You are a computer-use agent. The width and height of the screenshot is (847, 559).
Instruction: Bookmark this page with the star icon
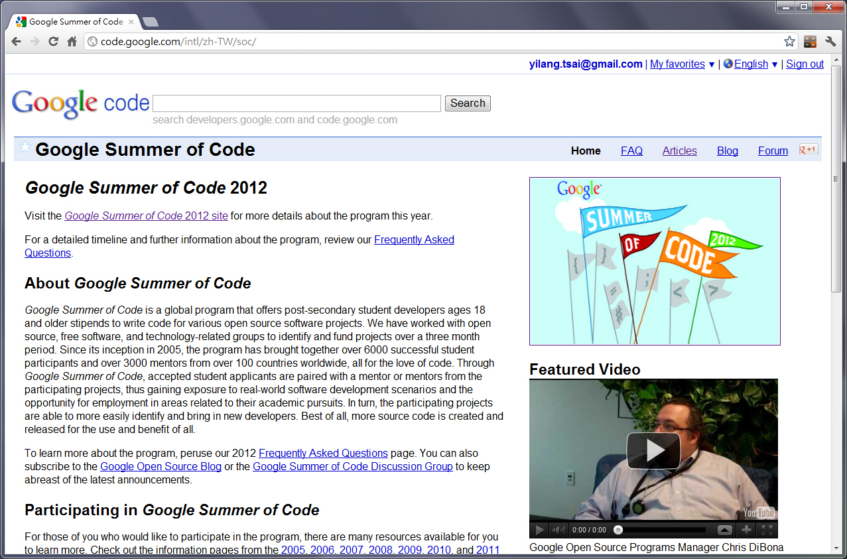(789, 42)
